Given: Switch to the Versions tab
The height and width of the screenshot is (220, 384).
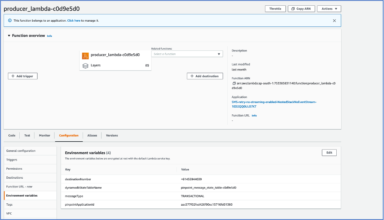Looking at the screenshot, I should click(x=112, y=136).
